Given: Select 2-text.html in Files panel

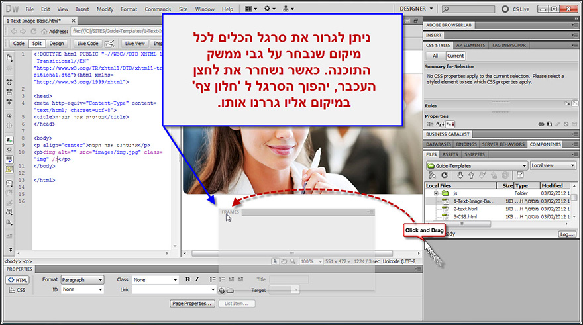Looking at the screenshot, I should click(x=465, y=209).
